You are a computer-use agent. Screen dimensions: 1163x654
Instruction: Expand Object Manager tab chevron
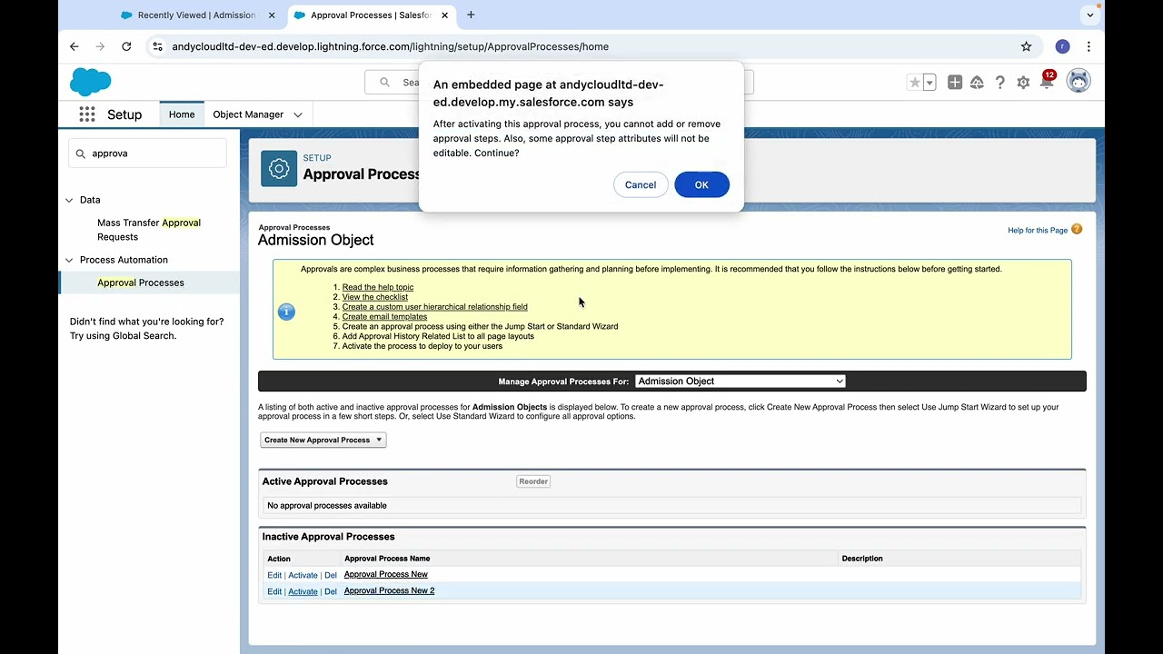[298, 114]
